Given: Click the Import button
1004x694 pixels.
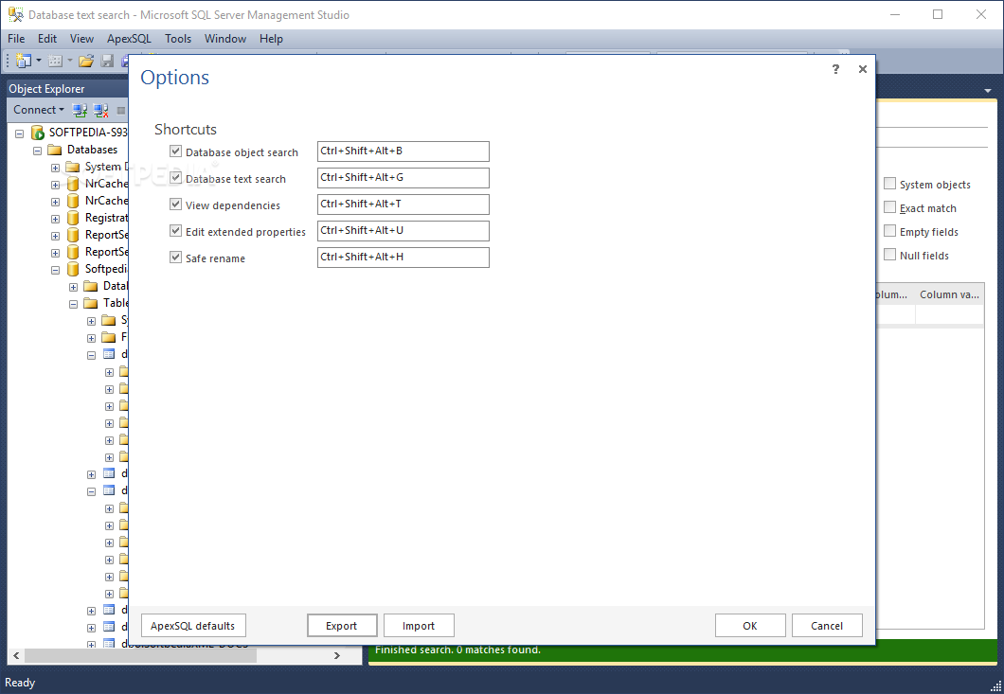Looking at the screenshot, I should pyautogui.click(x=419, y=626).
